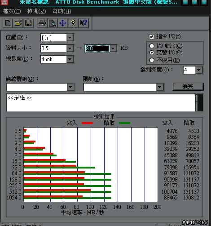The width and height of the screenshot is (211, 226).
Task: Click the New file toolbar icon
Action: coord(8,23)
